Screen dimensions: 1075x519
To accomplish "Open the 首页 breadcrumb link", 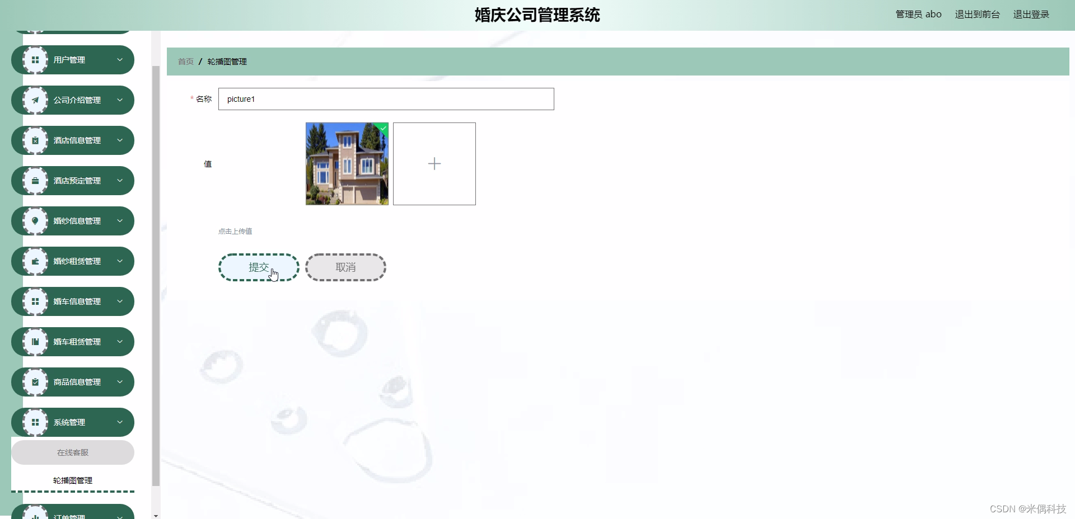I will point(185,62).
